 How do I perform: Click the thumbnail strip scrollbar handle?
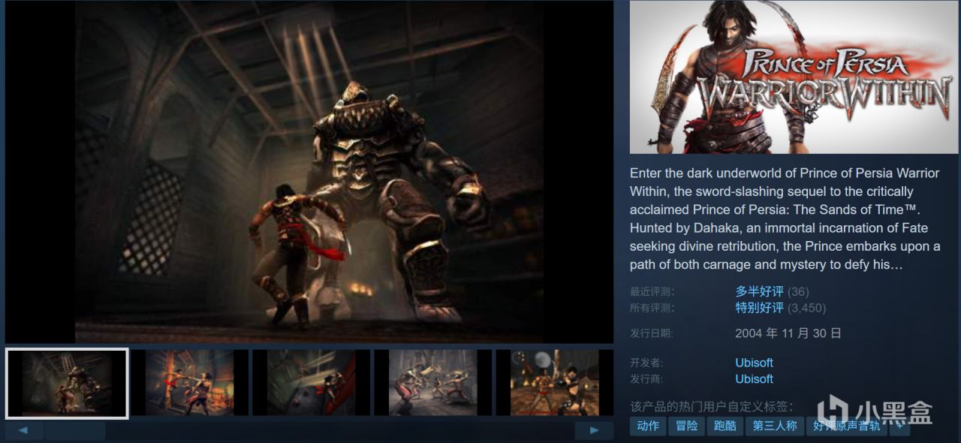coord(74,430)
